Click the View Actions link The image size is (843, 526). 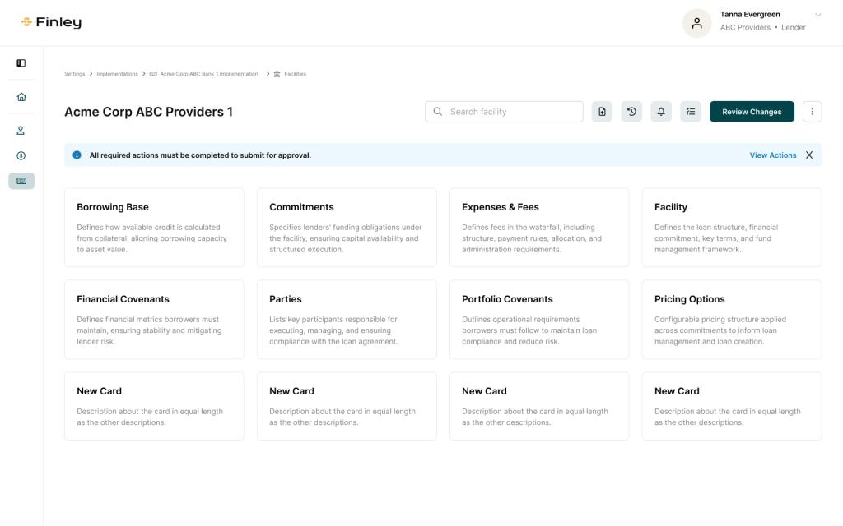click(772, 155)
